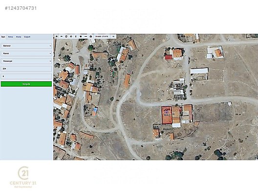
Task: Click the info tool icon
Action: pos(76,36)
